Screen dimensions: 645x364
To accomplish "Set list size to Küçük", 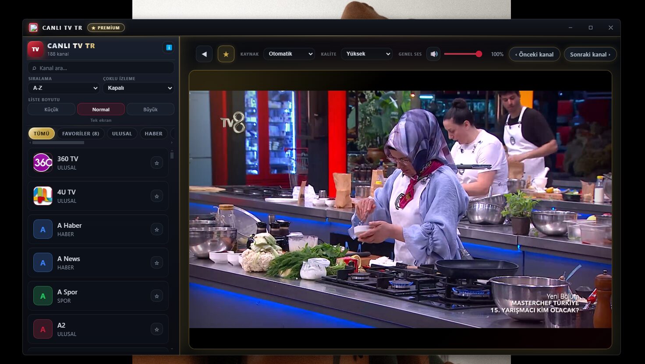I will click(x=51, y=109).
